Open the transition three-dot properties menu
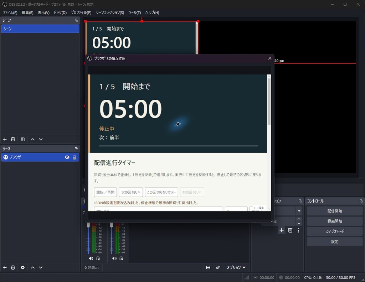This screenshot has width=365, height=282. coord(299,230)
